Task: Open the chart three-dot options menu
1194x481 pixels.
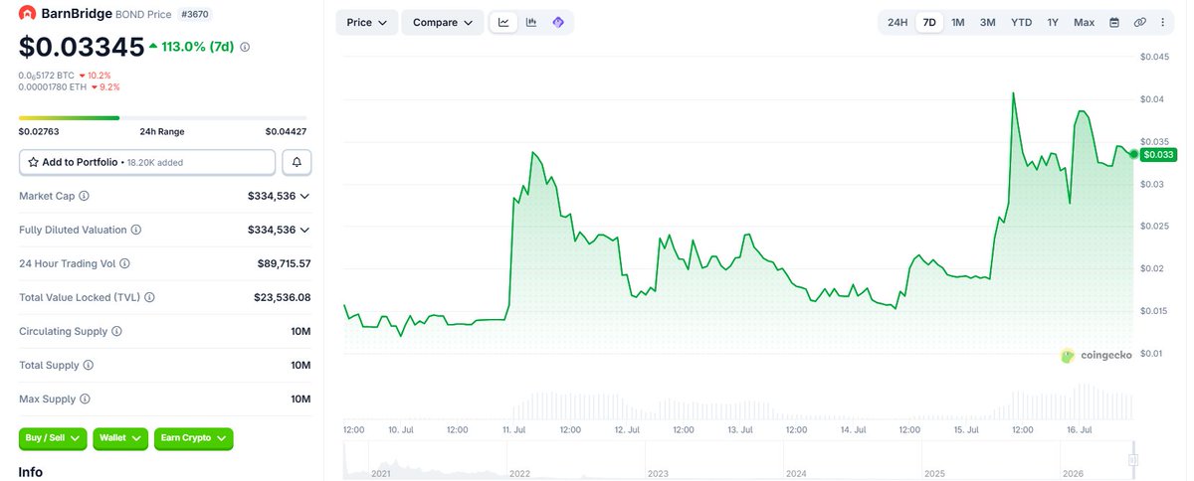Action: point(1162,22)
